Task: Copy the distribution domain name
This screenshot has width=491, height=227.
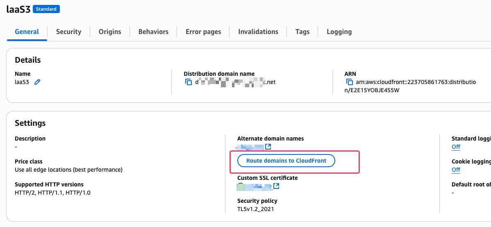Action: [189, 82]
